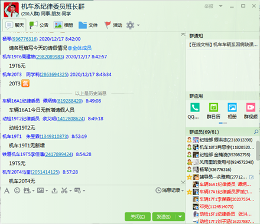The height and width of the screenshot is (224, 260).
Task: Expand the 消息记录 dropdown arrow
Action: coord(183,190)
